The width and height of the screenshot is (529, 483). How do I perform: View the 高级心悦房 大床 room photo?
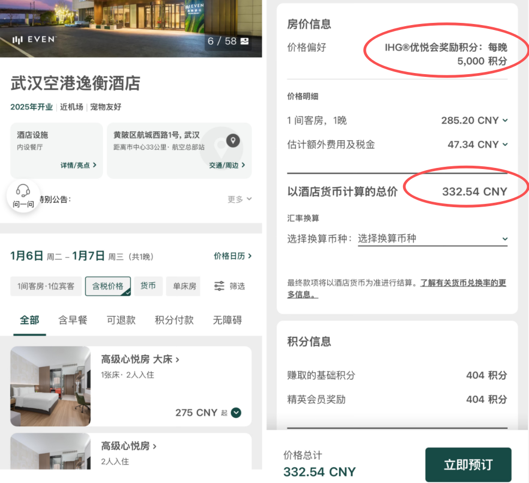(x=51, y=386)
